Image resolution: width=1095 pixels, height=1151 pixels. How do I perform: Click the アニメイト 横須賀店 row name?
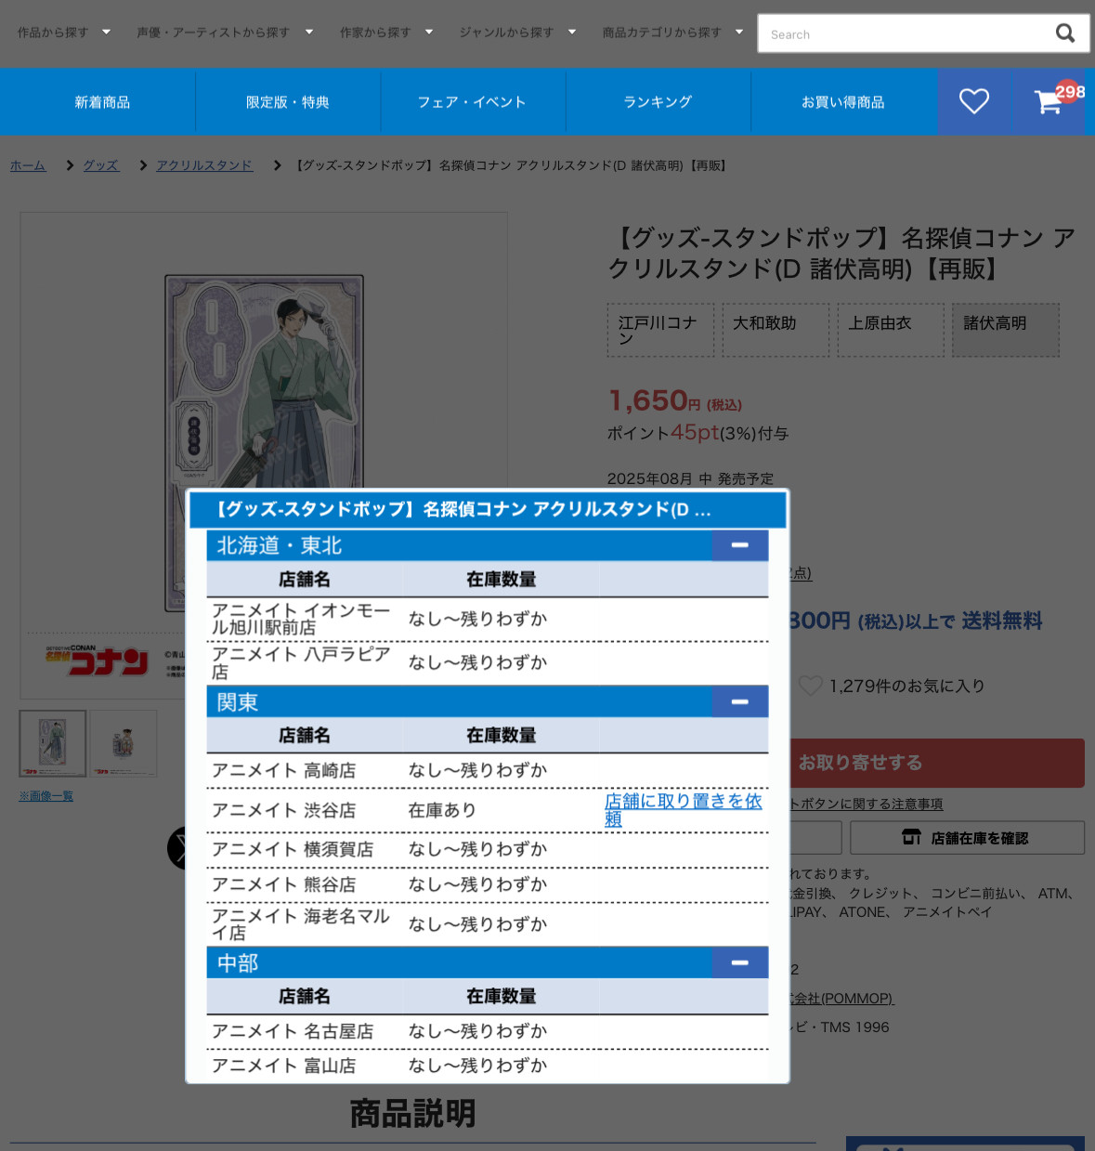tap(293, 849)
